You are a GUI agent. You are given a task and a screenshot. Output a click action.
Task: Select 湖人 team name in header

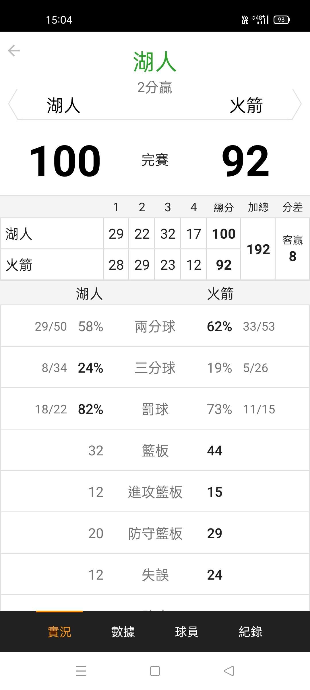[63, 105]
